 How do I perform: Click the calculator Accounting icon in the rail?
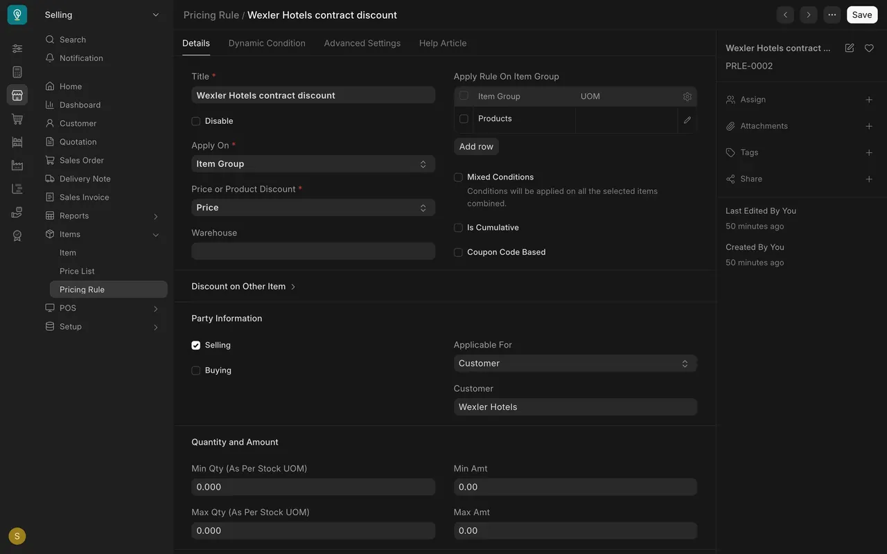pos(17,72)
